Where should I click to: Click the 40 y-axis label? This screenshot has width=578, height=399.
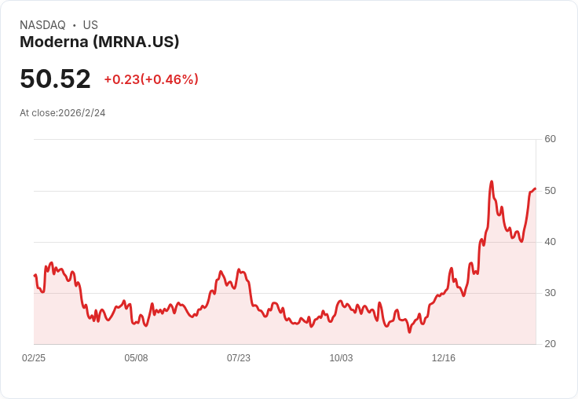point(550,242)
